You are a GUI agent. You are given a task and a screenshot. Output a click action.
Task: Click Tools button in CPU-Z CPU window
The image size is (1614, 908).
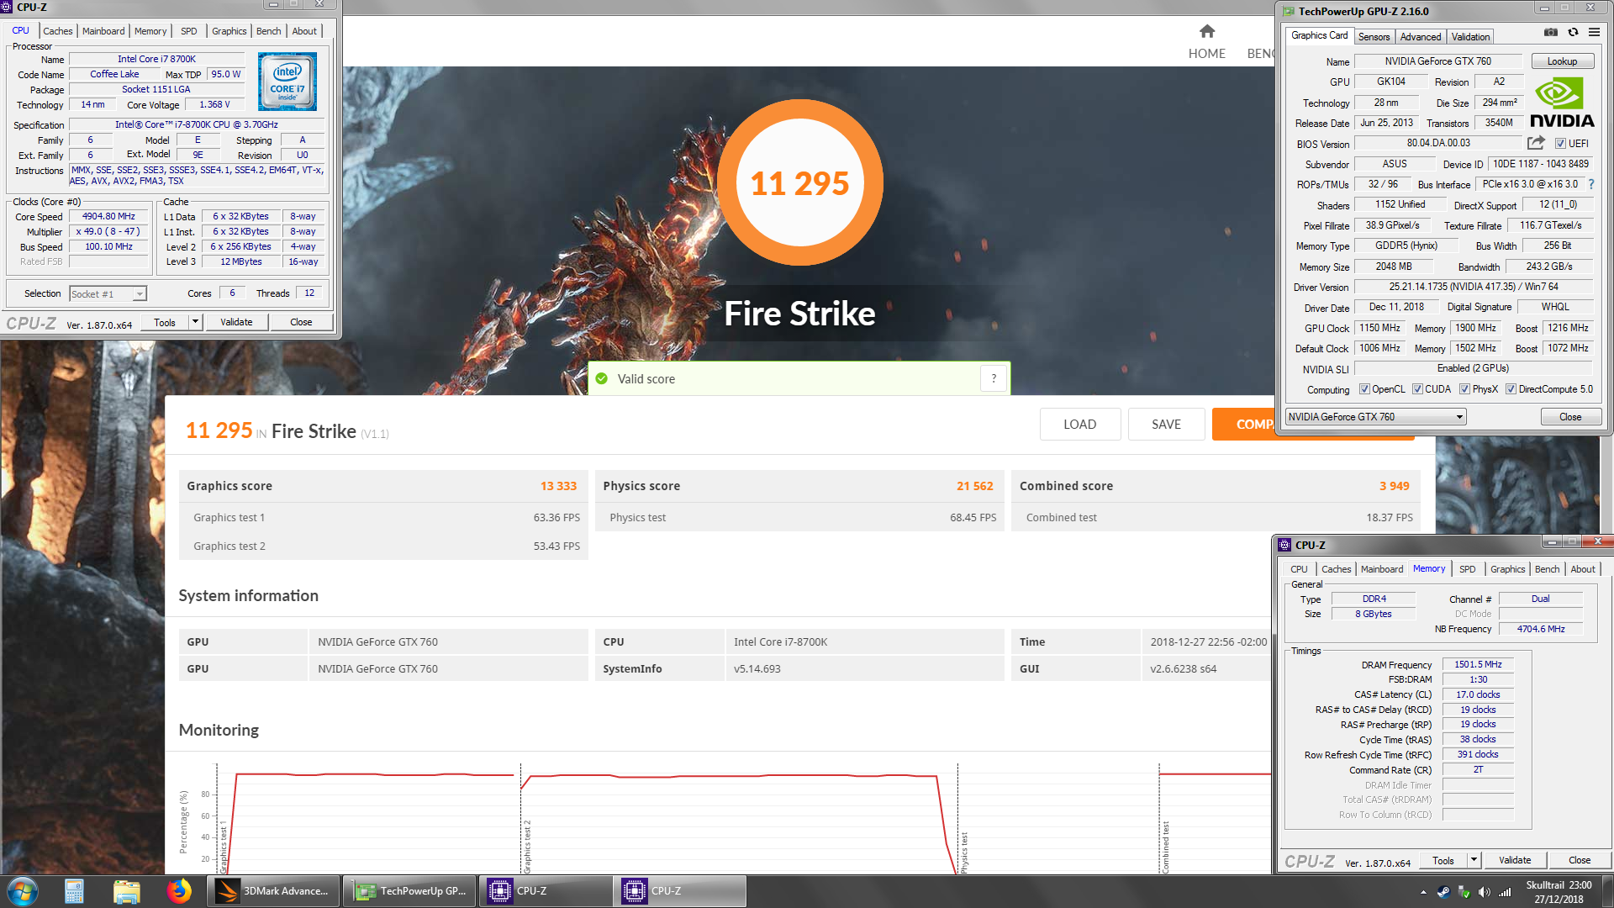click(x=165, y=322)
